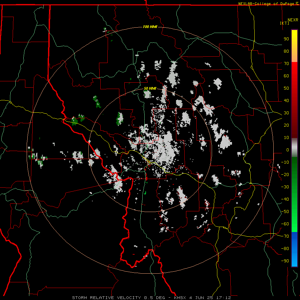Screen dimensions: 300x300
Task: Click the NEXR label above the scale
Action: point(293,20)
